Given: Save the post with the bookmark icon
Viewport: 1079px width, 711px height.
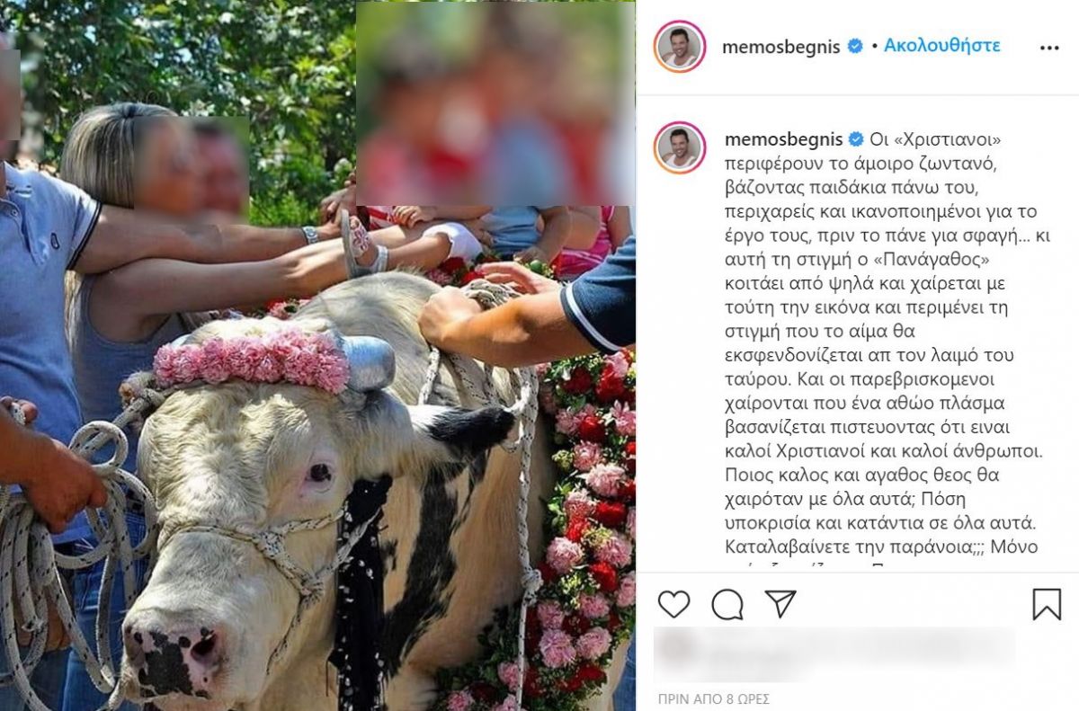Looking at the screenshot, I should point(1047,604).
